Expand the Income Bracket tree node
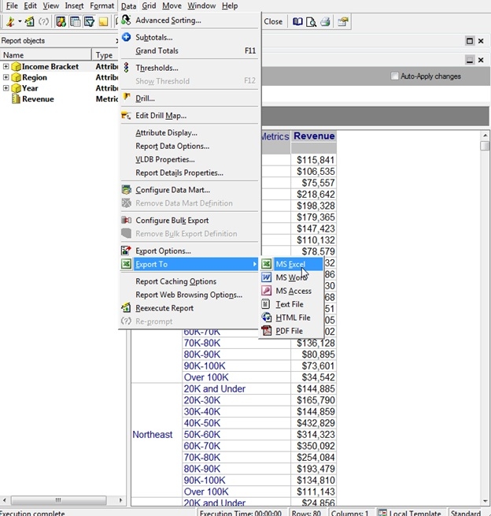491x516 pixels. point(6,67)
